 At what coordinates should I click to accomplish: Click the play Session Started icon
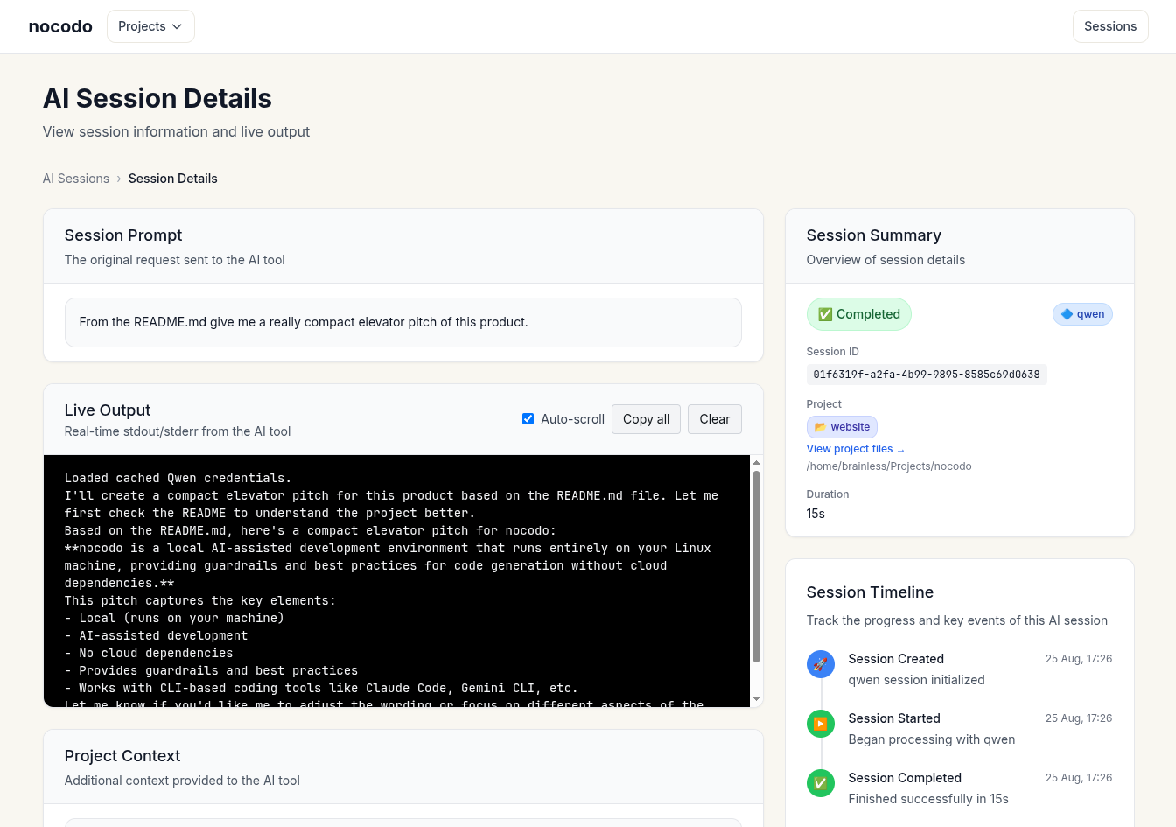[x=820, y=724]
